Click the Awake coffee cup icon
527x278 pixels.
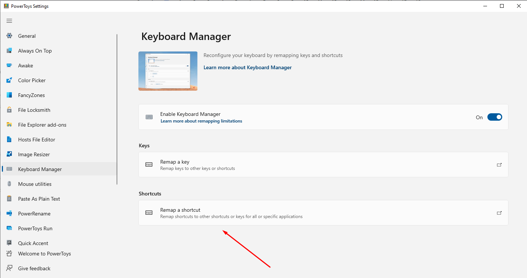point(9,66)
